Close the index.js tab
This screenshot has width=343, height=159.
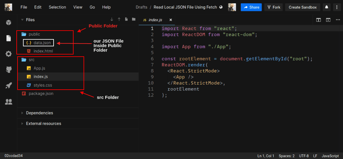(171, 20)
